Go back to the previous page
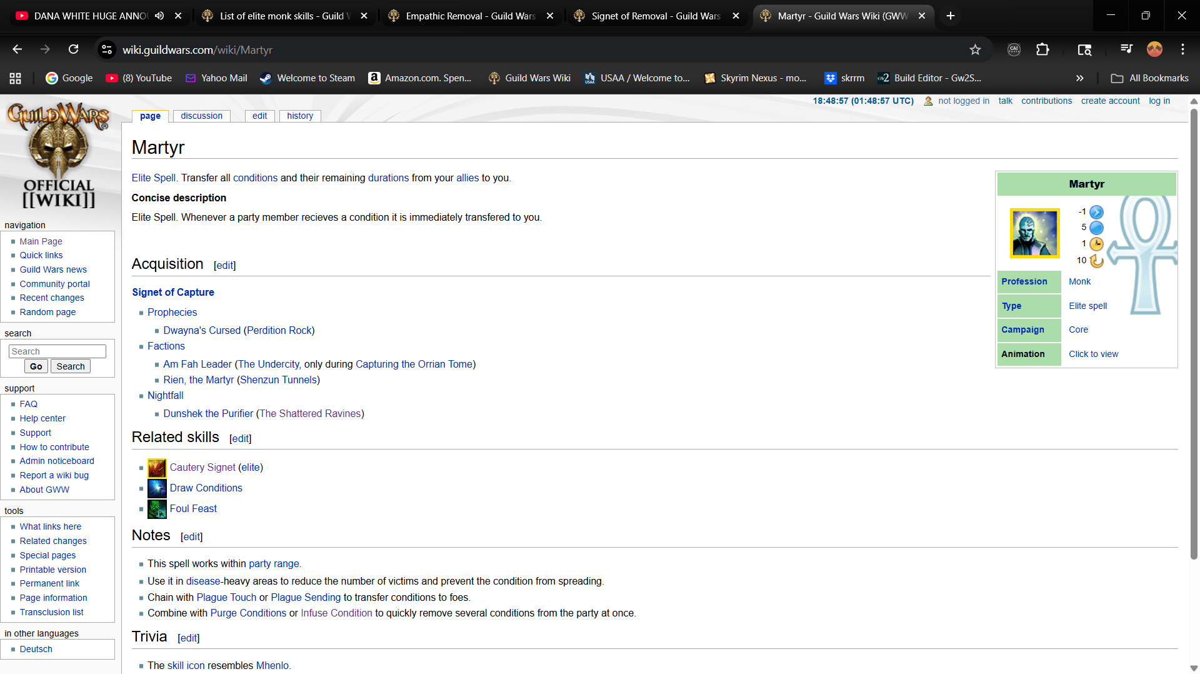This screenshot has height=674, width=1200. tap(17, 49)
